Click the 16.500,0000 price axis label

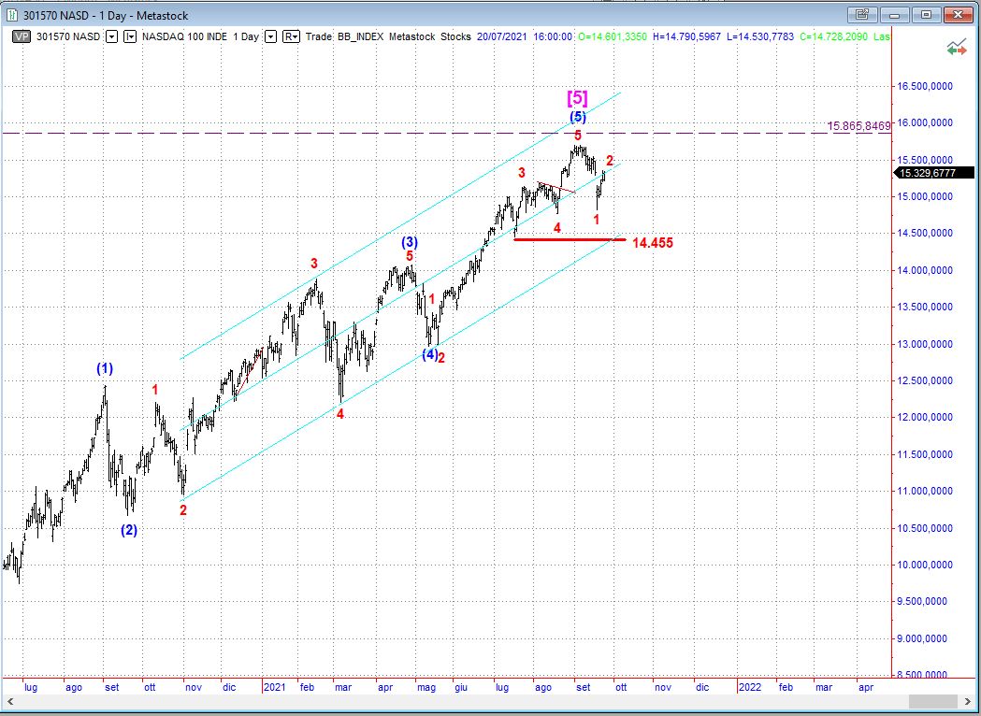tap(925, 86)
